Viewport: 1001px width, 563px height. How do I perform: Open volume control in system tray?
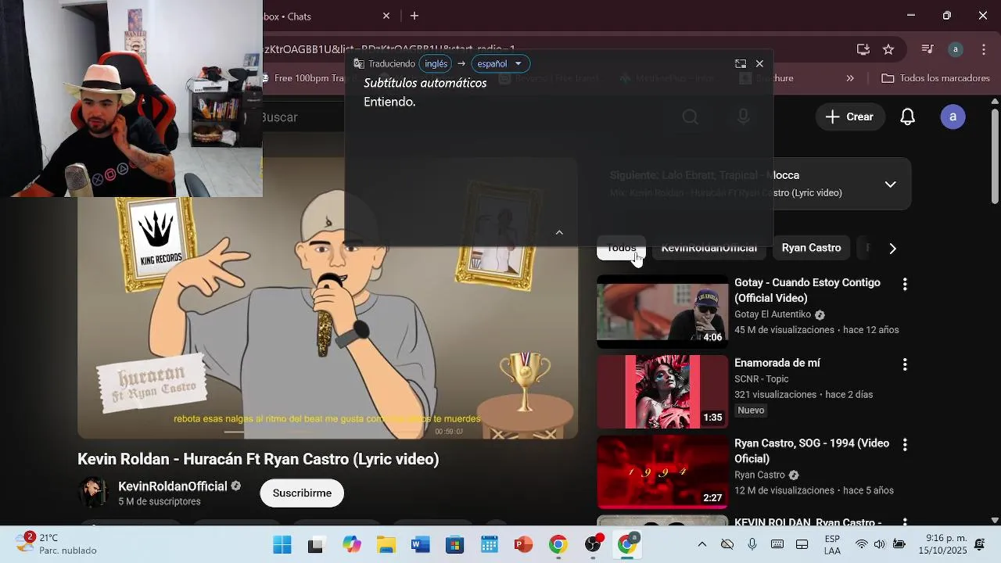(880, 544)
